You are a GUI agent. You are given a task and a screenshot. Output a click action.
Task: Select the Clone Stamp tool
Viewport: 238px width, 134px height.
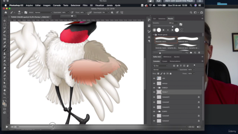pyautogui.click(x=4, y=54)
